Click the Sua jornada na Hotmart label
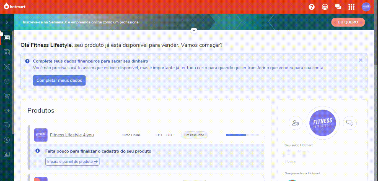378x181 pixels. 303,173
